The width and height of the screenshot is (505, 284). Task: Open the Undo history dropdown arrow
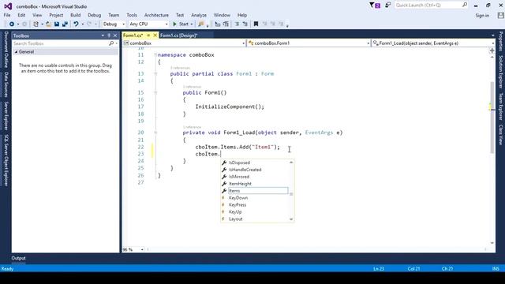83,24
